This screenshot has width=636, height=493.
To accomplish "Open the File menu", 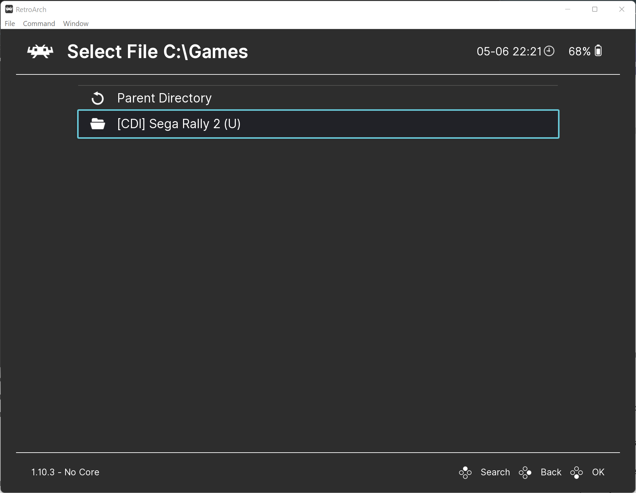I will tap(10, 23).
